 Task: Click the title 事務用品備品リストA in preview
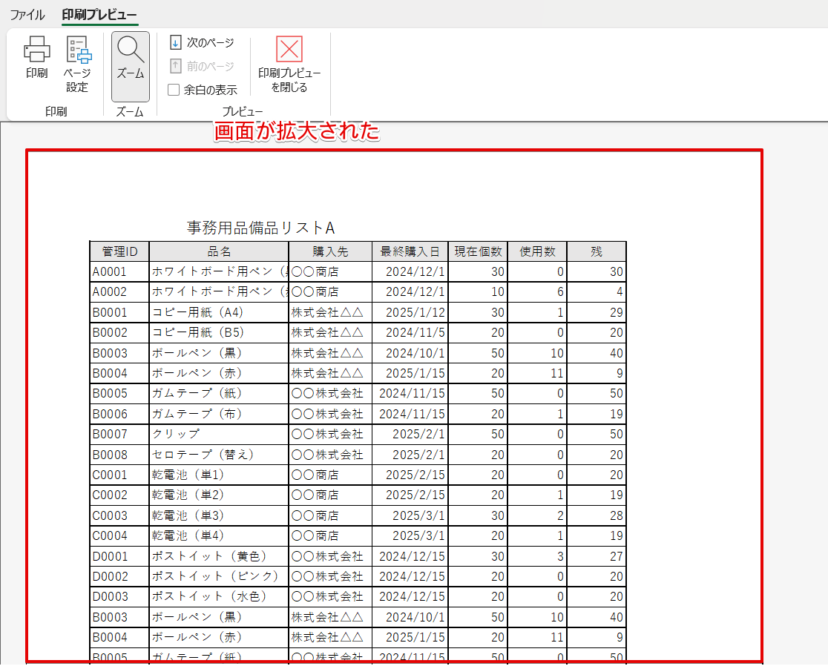(x=261, y=228)
